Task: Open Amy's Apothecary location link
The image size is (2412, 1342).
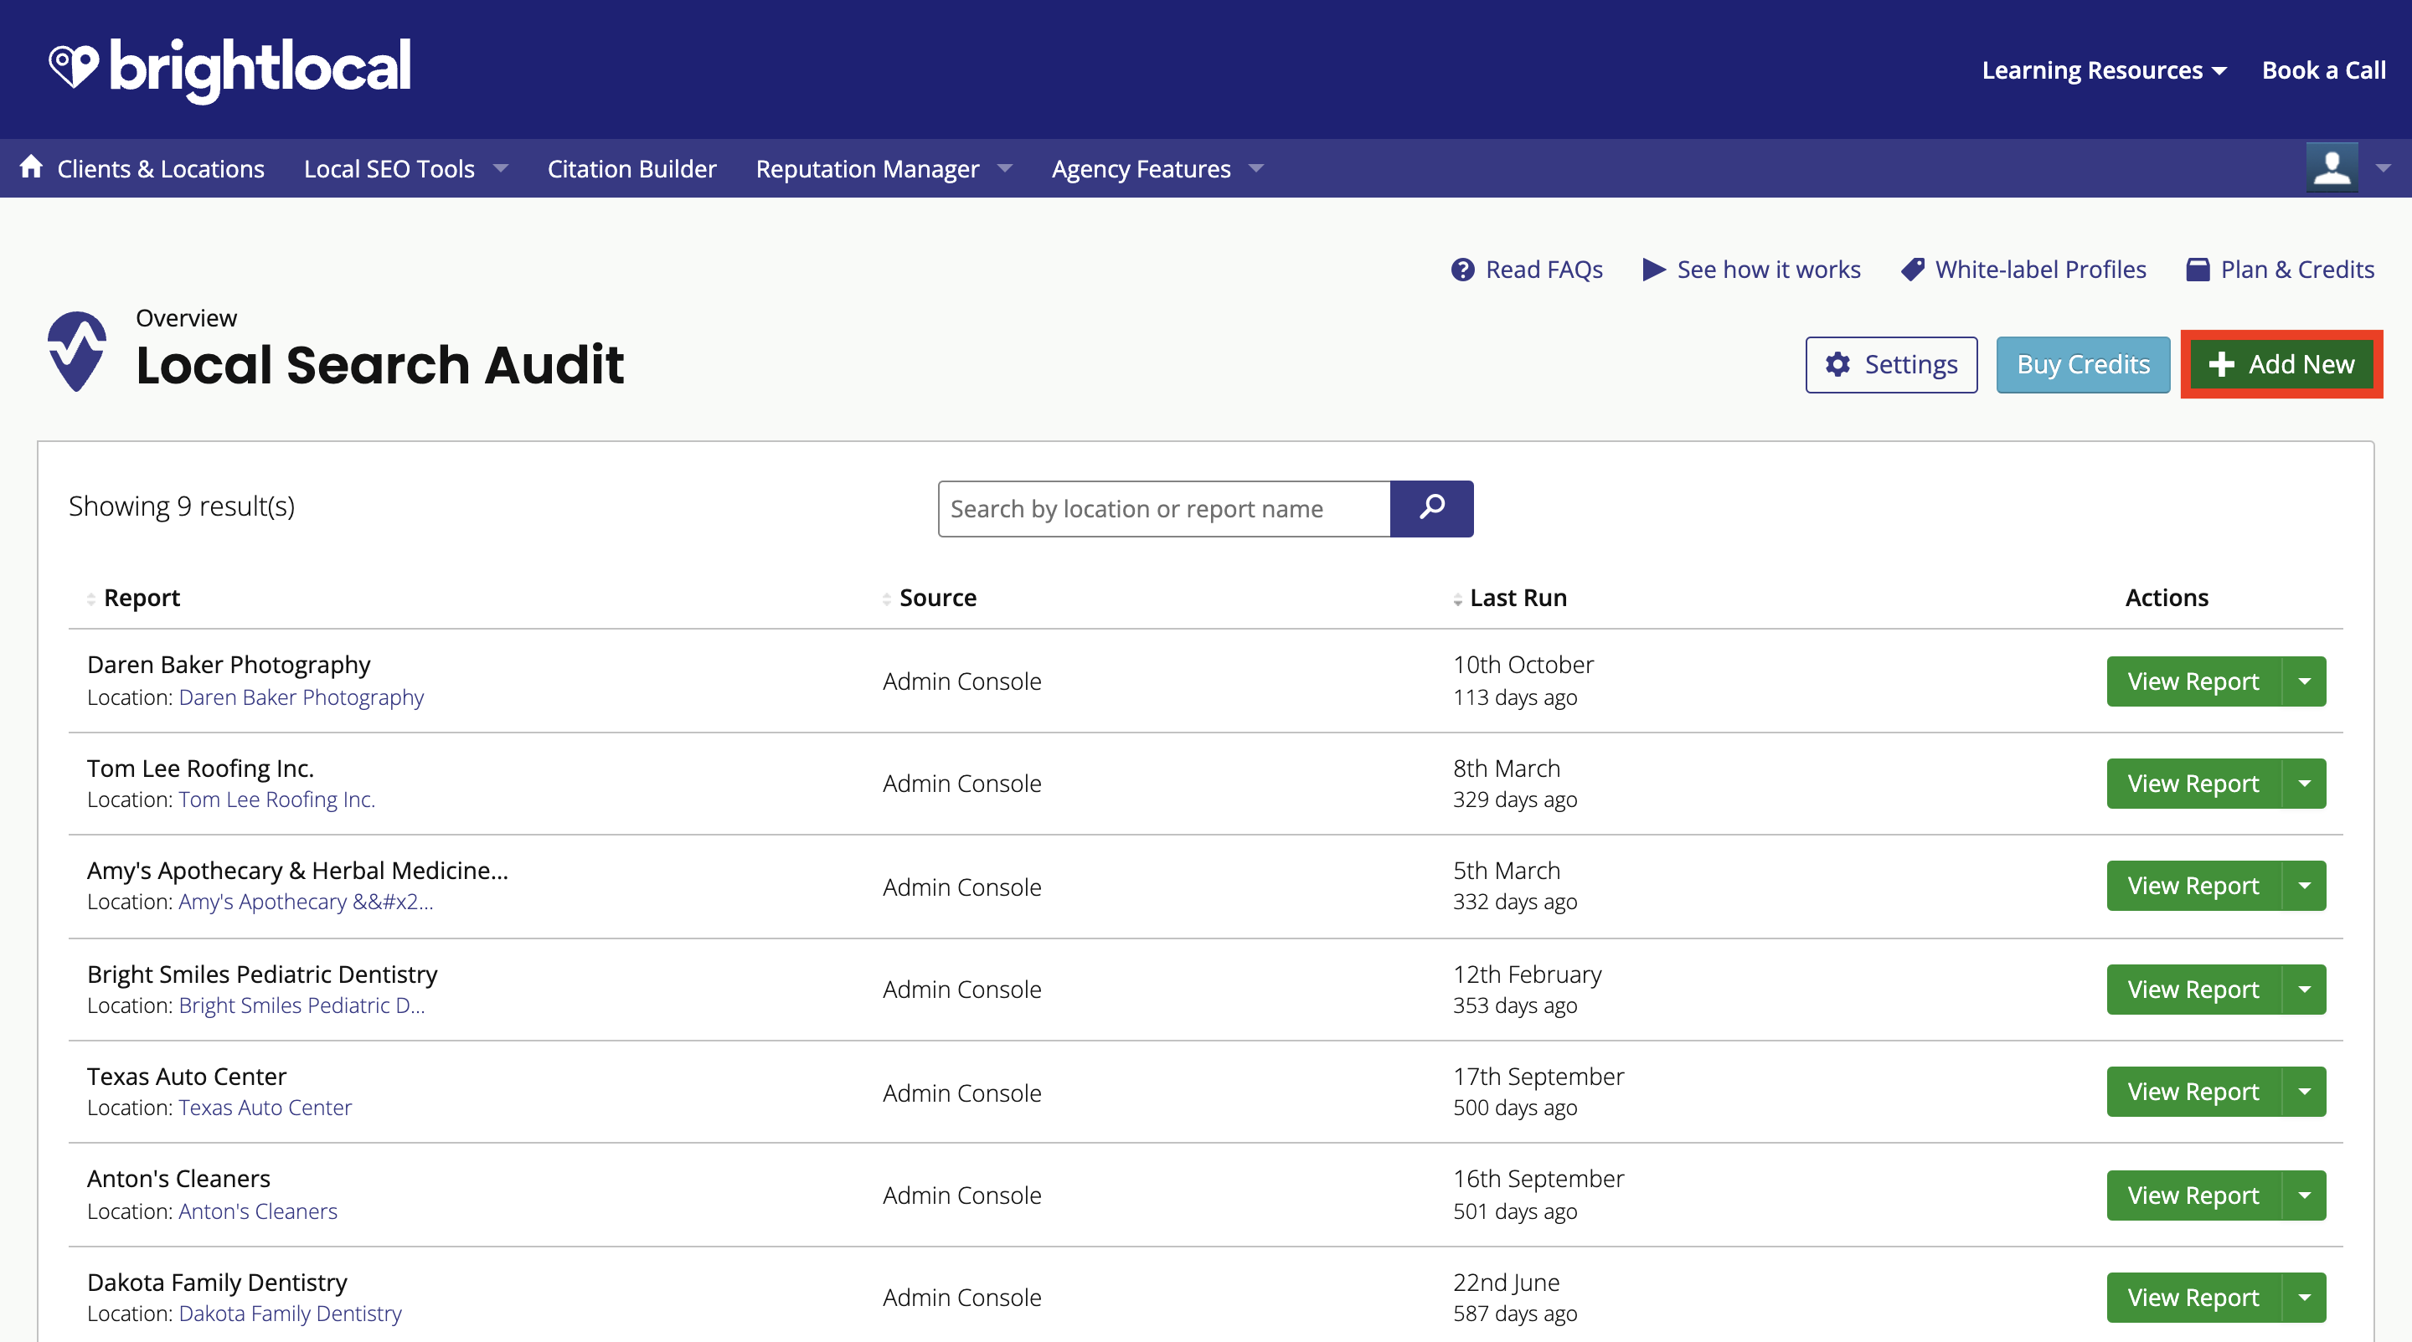Action: point(307,901)
